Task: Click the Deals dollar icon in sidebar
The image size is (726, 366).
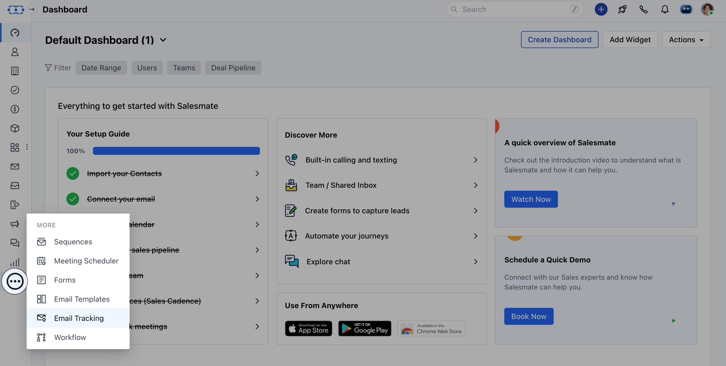Action: 15,109
